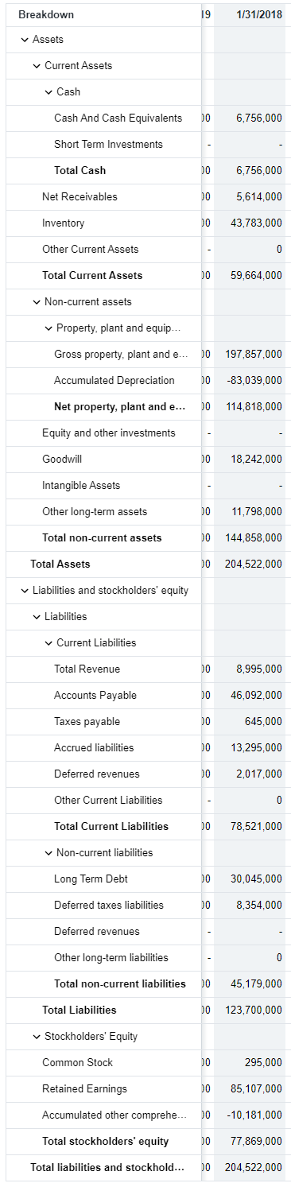Select the Inventory row label

click(x=63, y=223)
